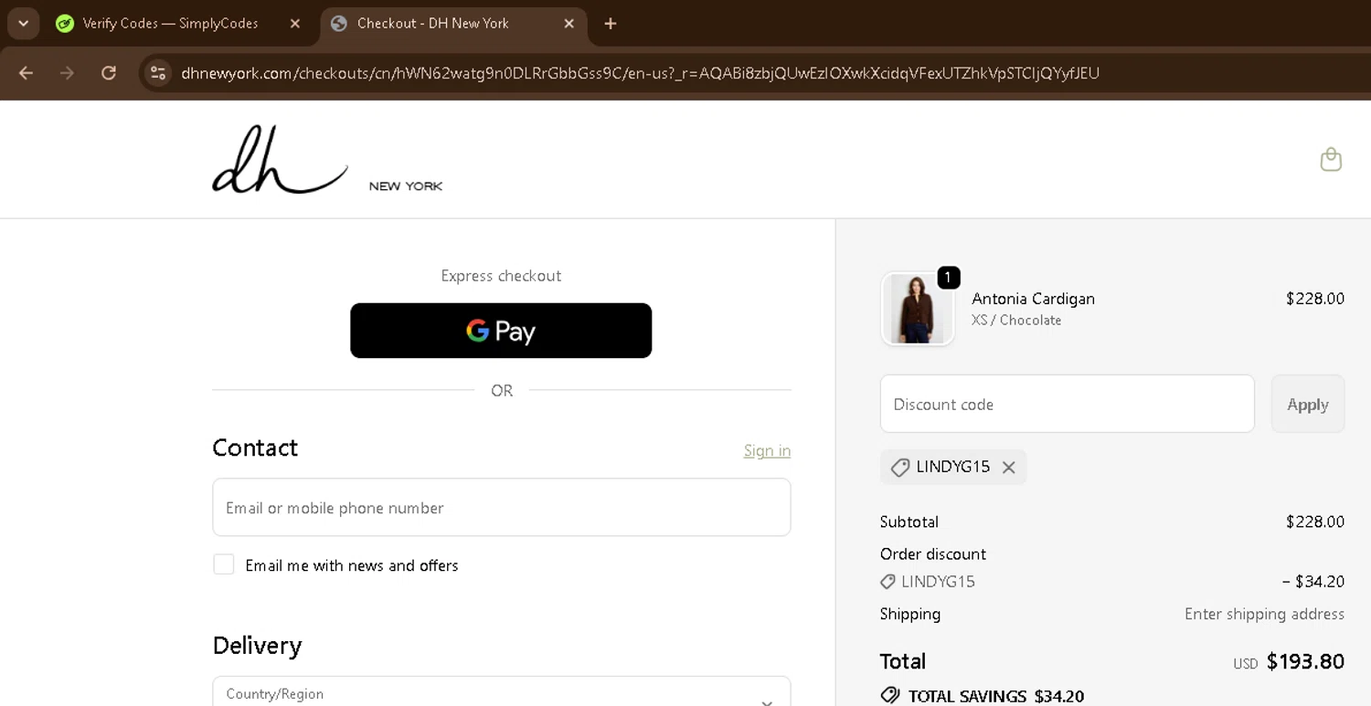
Task: Open site information icon in address bar
Action: pyautogui.click(x=157, y=73)
